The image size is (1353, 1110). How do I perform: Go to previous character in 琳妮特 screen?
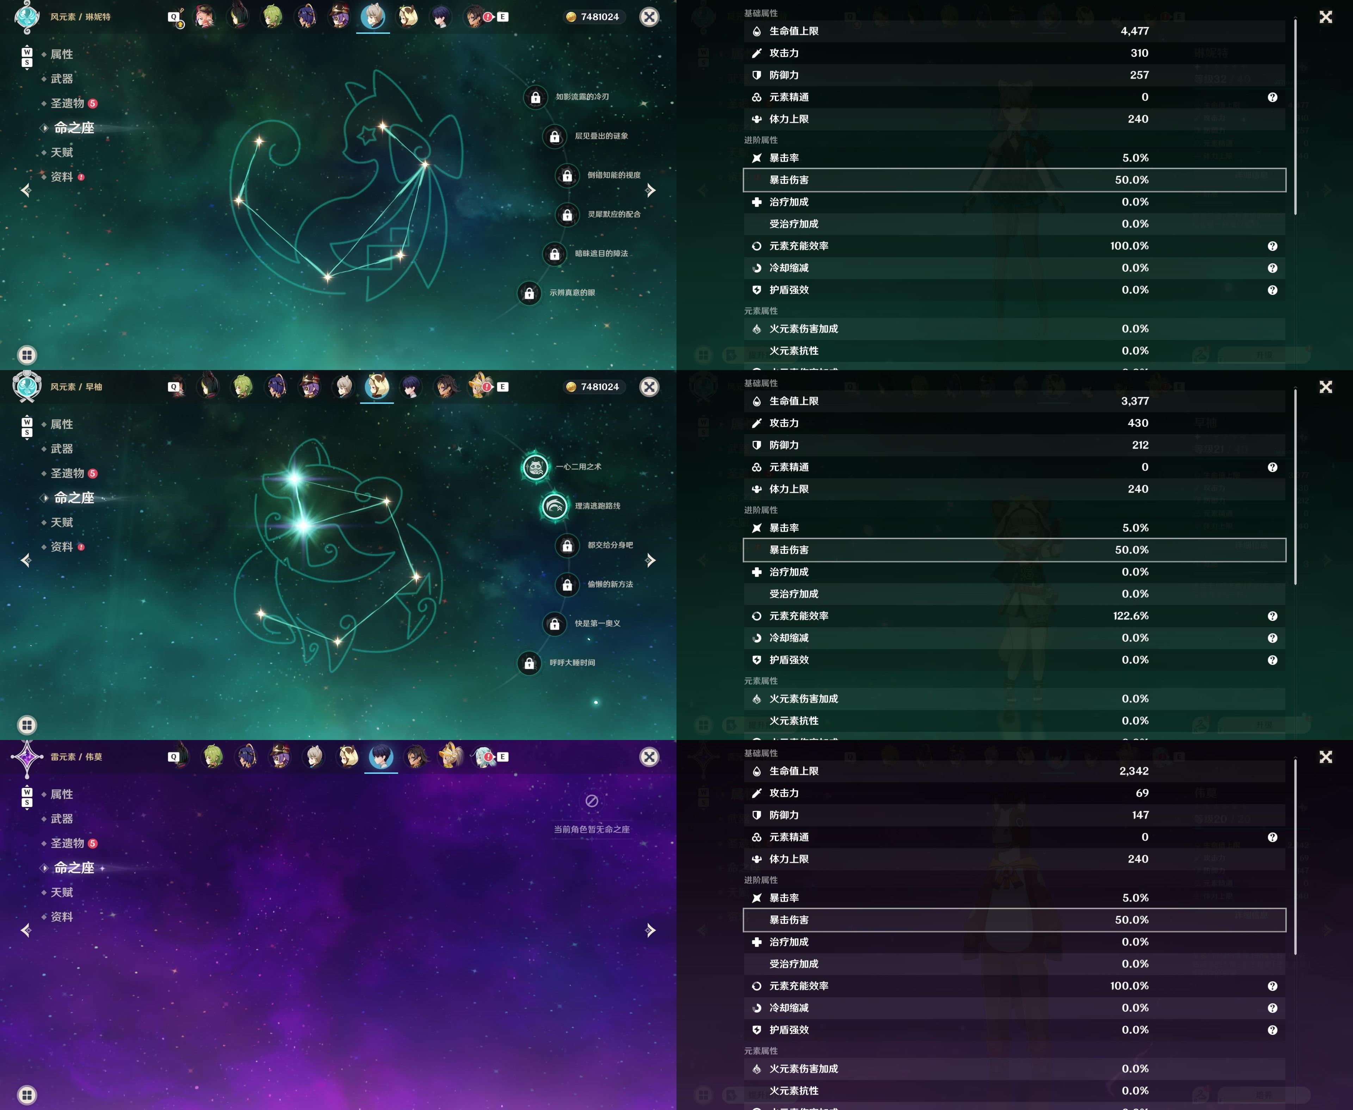pyautogui.click(x=26, y=190)
